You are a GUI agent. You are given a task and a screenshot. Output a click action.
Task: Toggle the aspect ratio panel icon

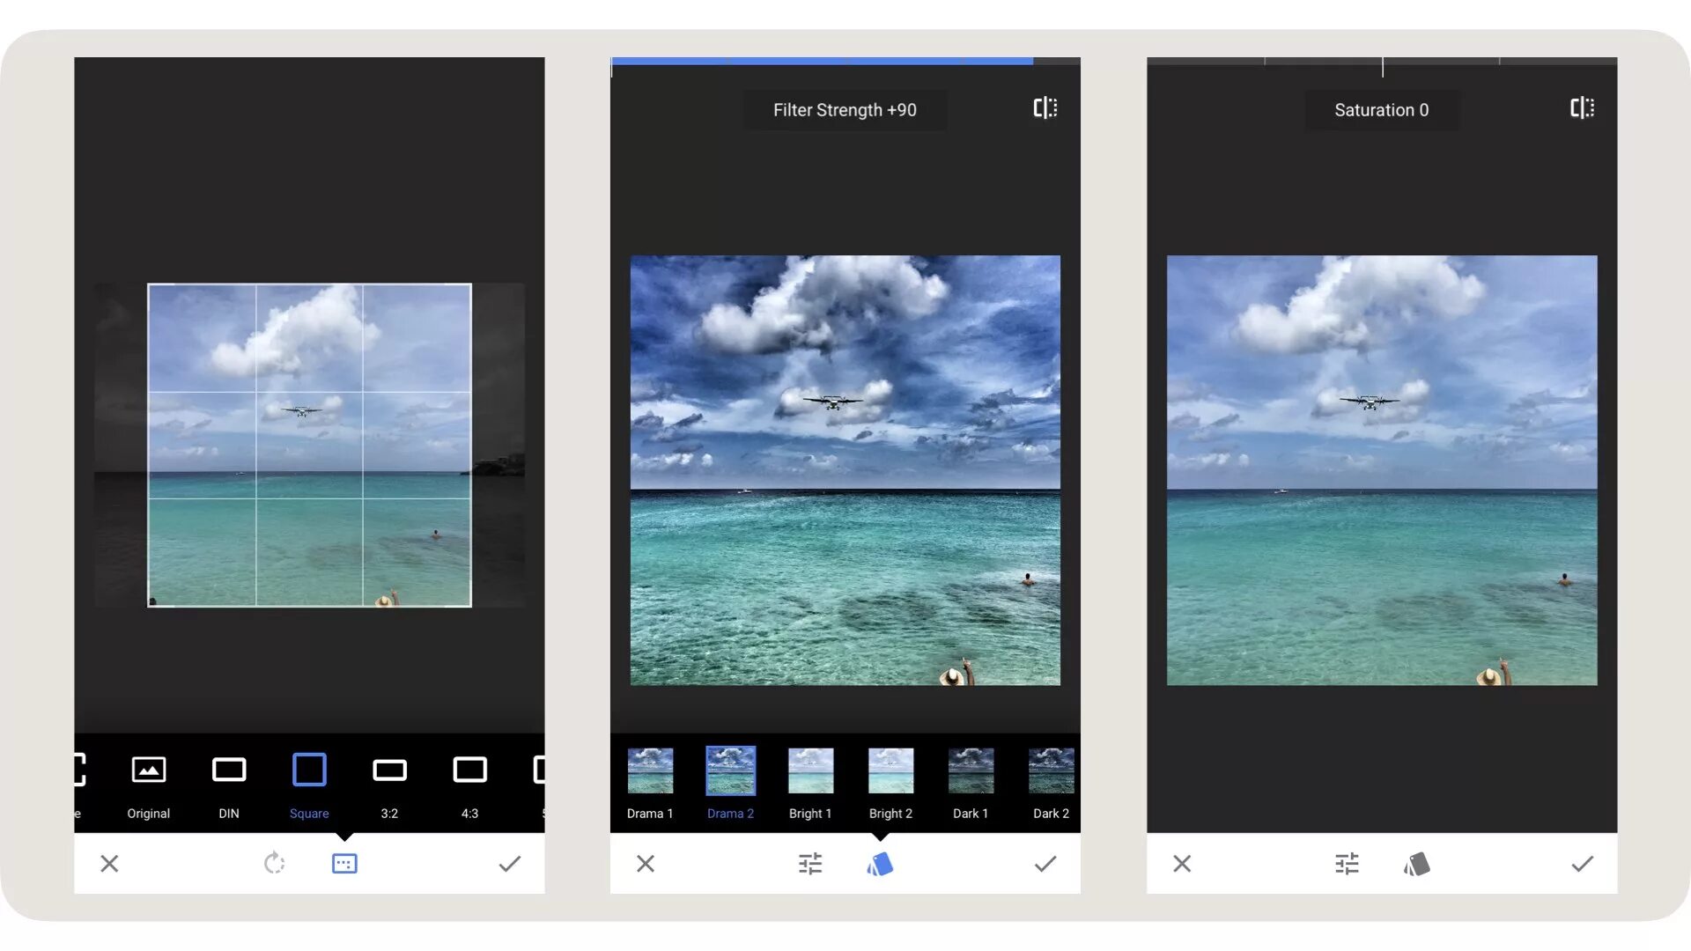tap(344, 863)
